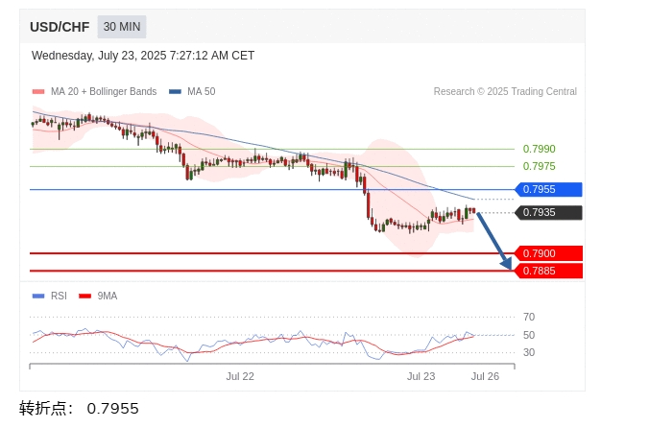Click the RSI 50 level label
Viewport: 649px width, 428px height.
click(529, 335)
